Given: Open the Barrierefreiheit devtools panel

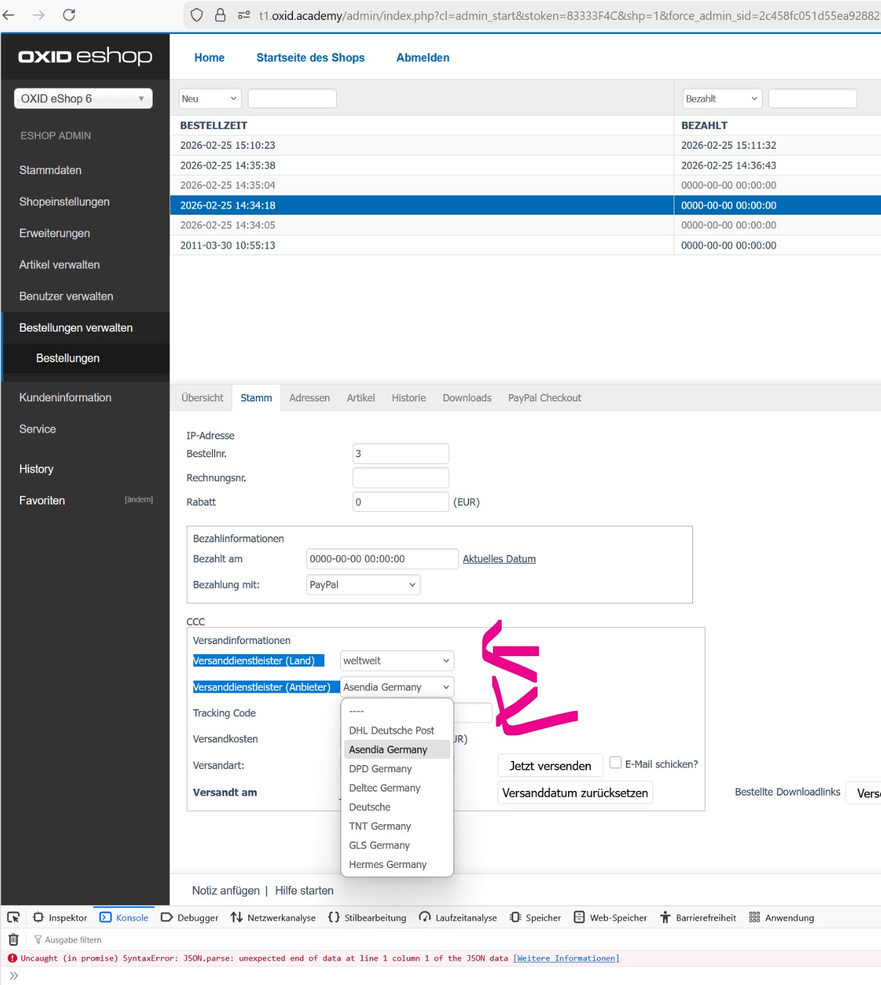Looking at the screenshot, I should 698,917.
